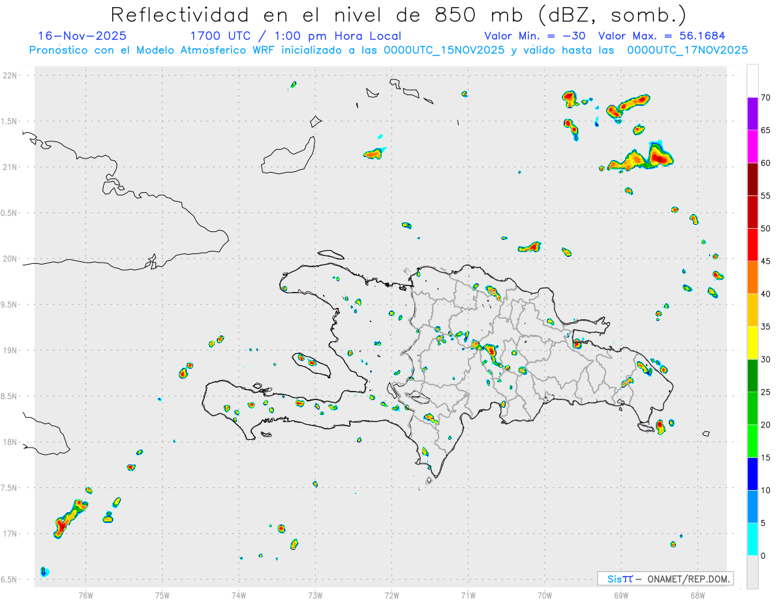This screenshot has width=783, height=604.
Task: Select the '75W' longitude label
Action: [x=162, y=595]
